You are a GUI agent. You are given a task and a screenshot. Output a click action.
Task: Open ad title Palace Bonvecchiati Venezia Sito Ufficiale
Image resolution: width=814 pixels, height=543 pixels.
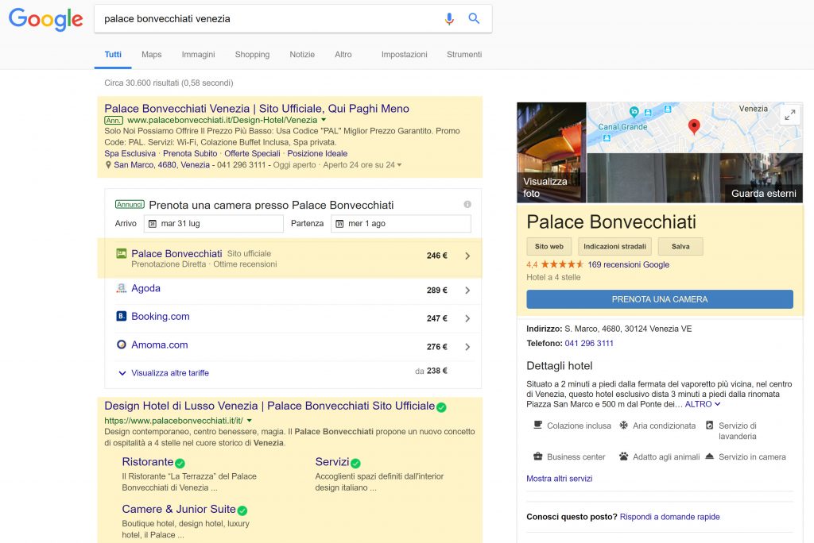[257, 109]
